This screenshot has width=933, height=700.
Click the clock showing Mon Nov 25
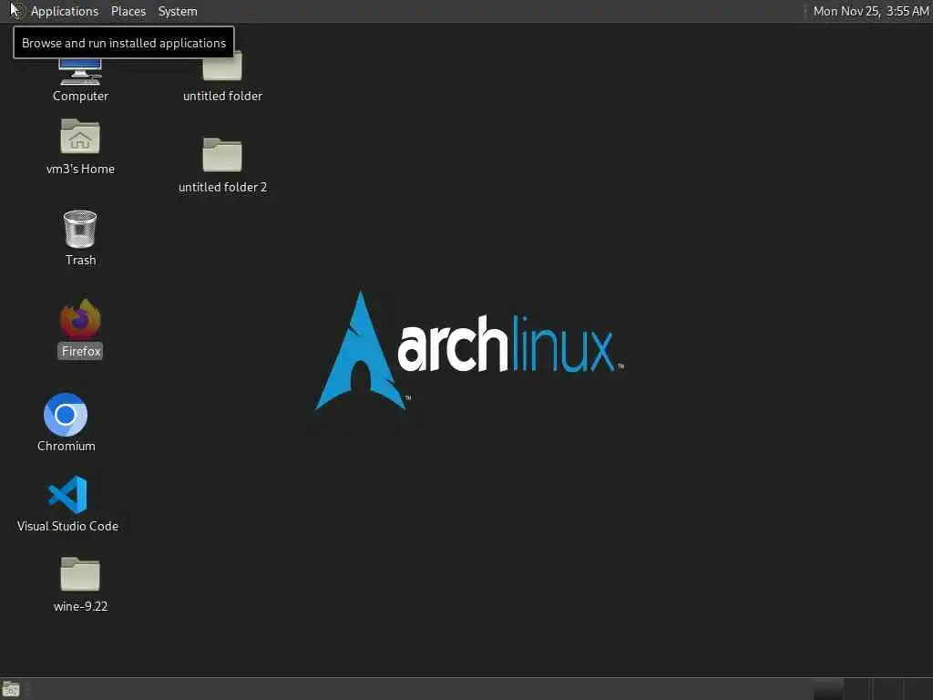coord(870,11)
